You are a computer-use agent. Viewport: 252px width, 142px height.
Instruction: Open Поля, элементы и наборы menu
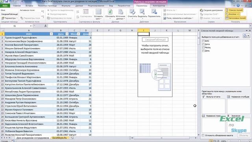pyautogui.click(x=178, y=18)
